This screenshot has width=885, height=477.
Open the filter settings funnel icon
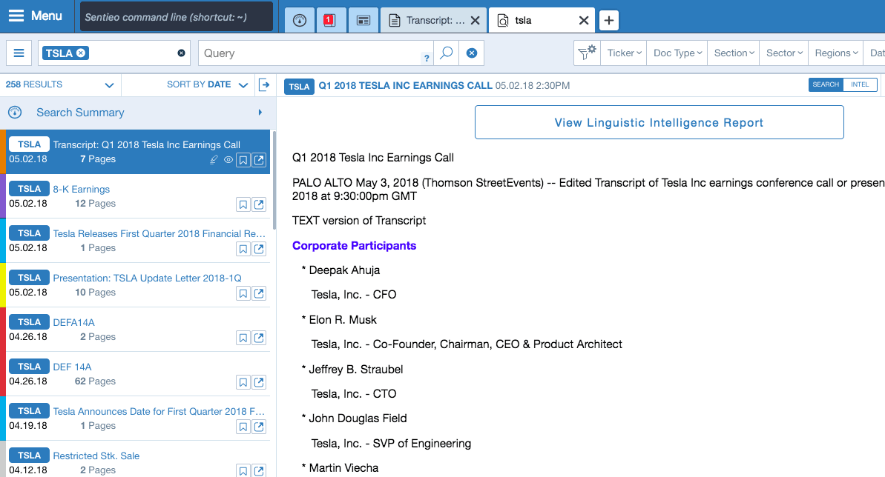(586, 53)
